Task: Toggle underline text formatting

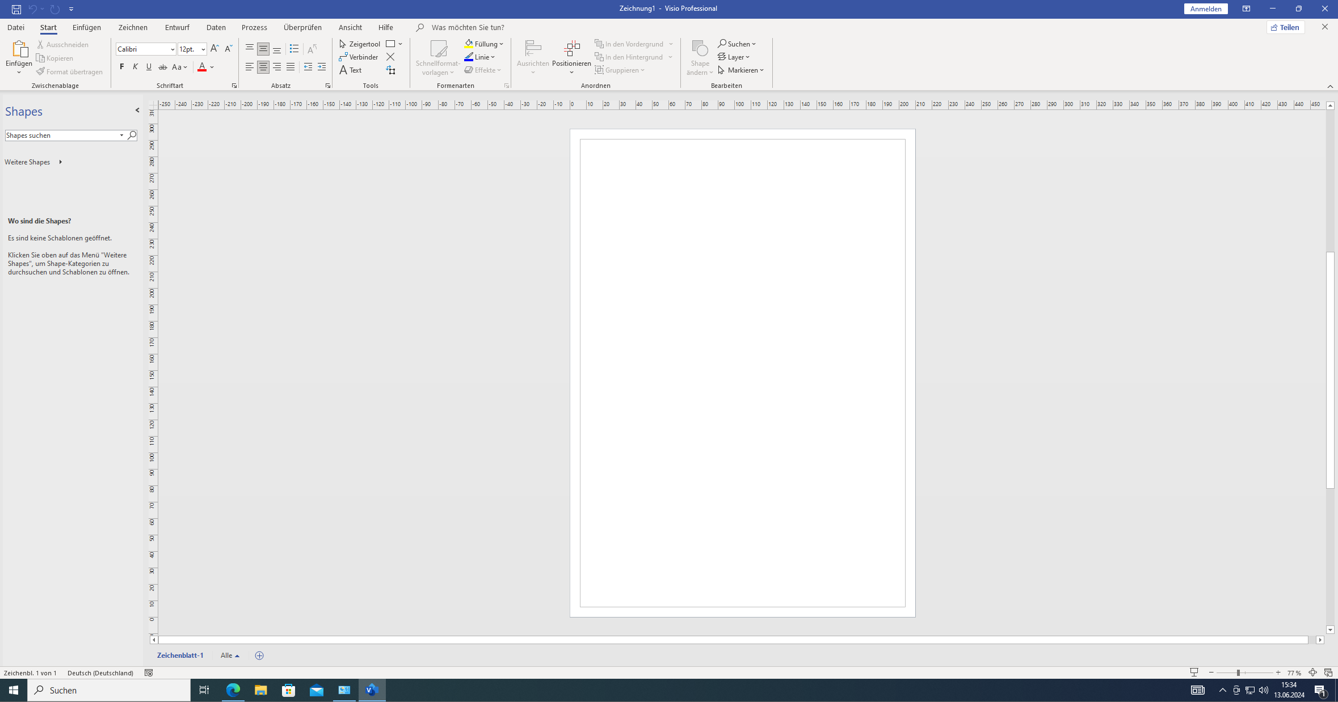Action: 149,67
